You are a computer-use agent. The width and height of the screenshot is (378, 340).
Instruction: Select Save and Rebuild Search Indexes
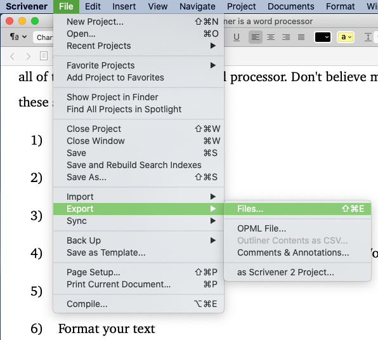click(139, 165)
